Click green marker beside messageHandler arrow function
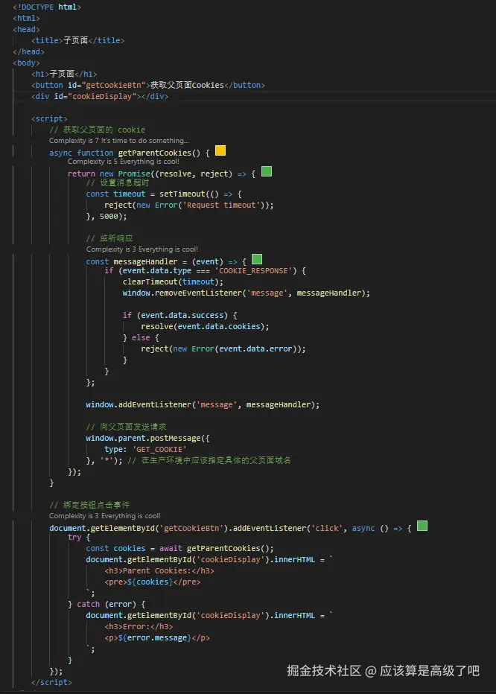This screenshot has height=694, width=496. (257, 260)
